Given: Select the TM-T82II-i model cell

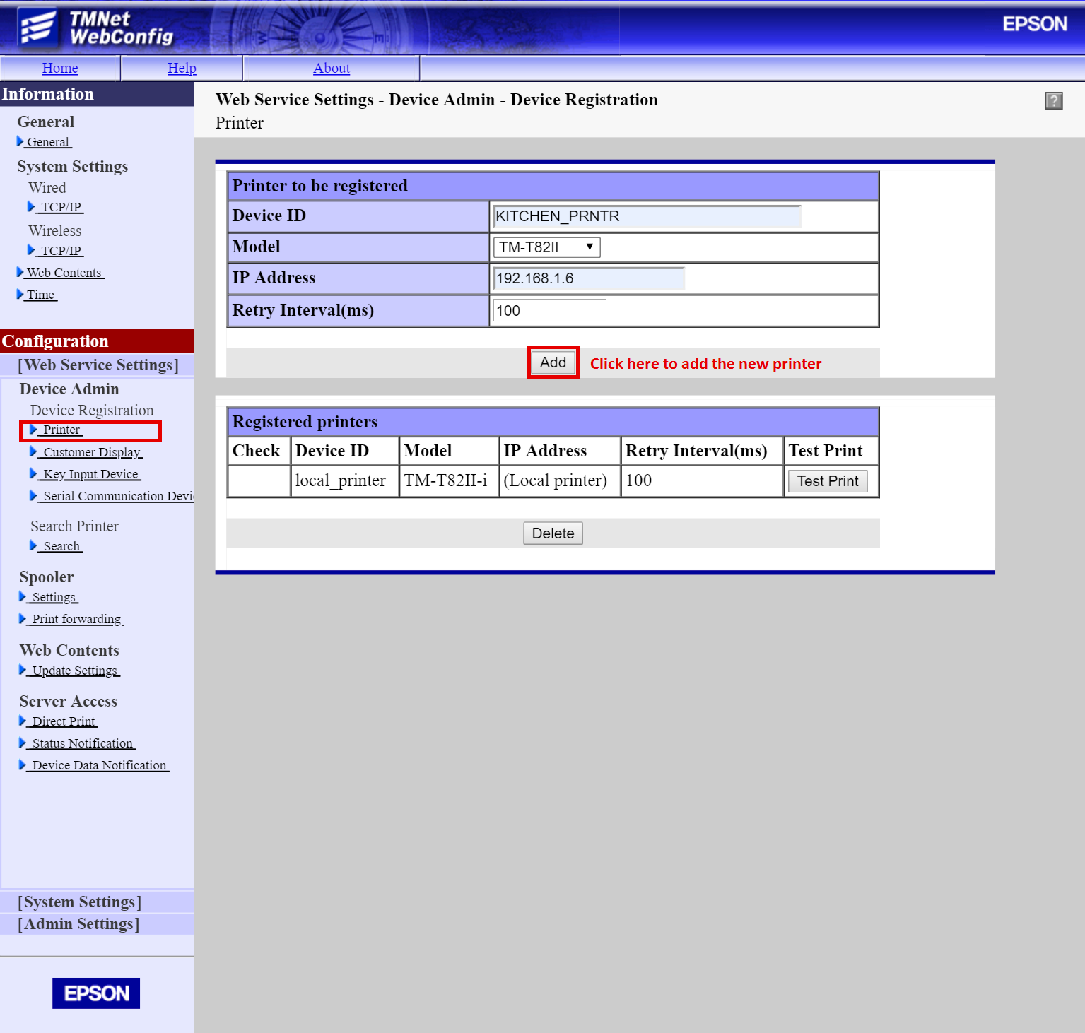Looking at the screenshot, I should pos(449,480).
